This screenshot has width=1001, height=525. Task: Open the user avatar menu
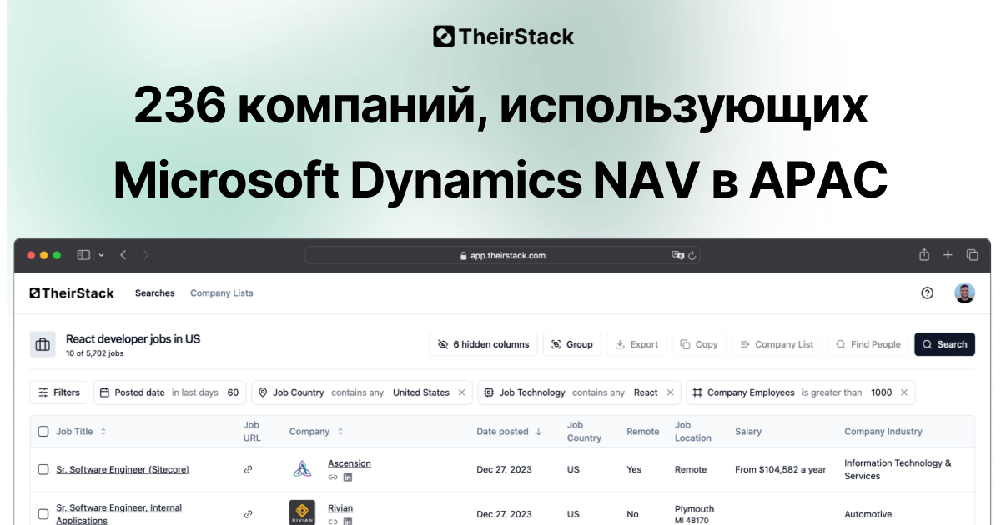tap(964, 292)
